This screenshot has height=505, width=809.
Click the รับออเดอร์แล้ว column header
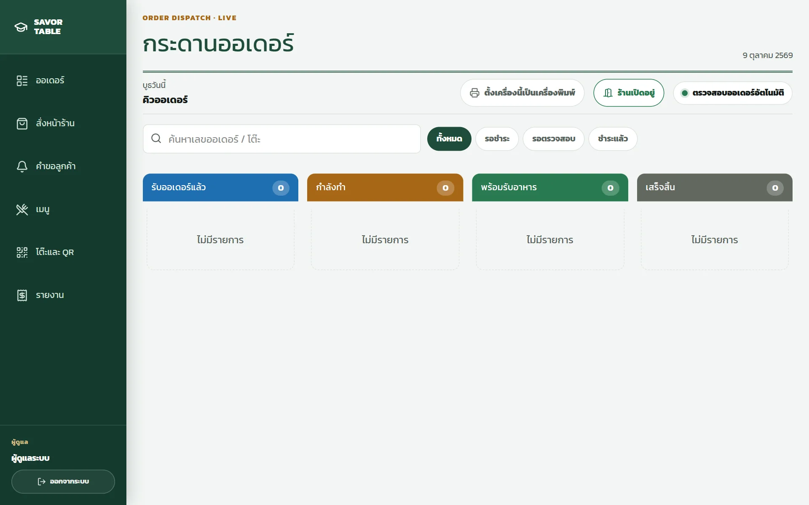(x=220, y=187)
